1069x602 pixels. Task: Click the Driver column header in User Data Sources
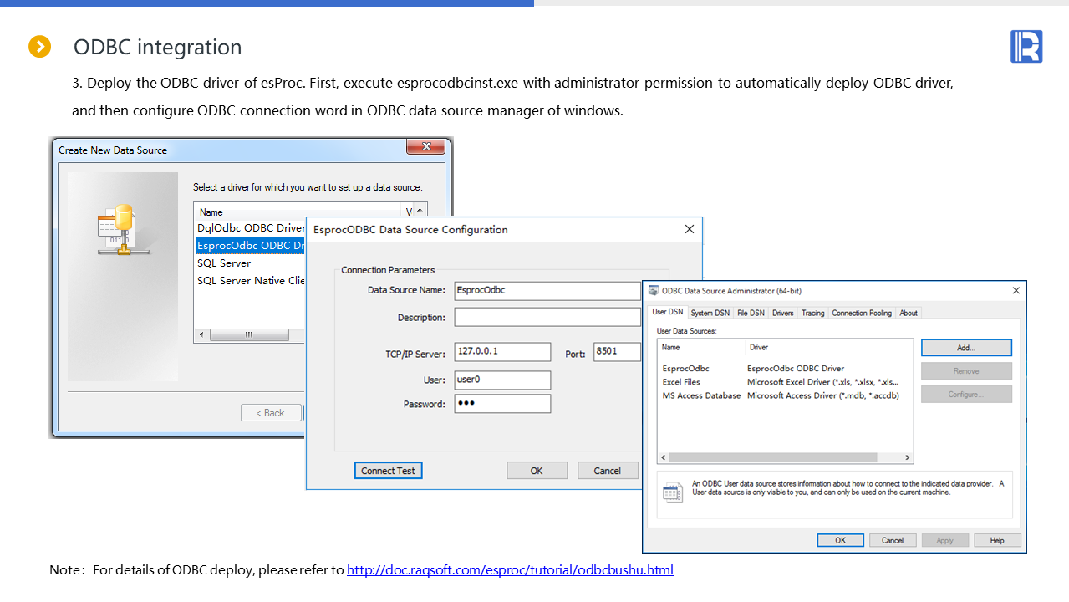coord(759,347)
